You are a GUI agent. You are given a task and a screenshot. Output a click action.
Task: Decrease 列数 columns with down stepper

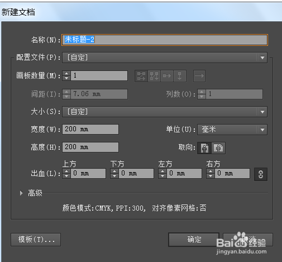point(202,97)
